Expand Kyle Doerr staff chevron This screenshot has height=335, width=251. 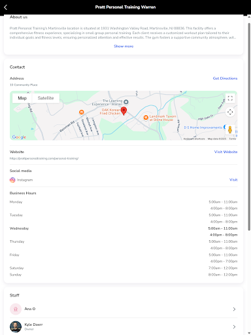[234, 326]
